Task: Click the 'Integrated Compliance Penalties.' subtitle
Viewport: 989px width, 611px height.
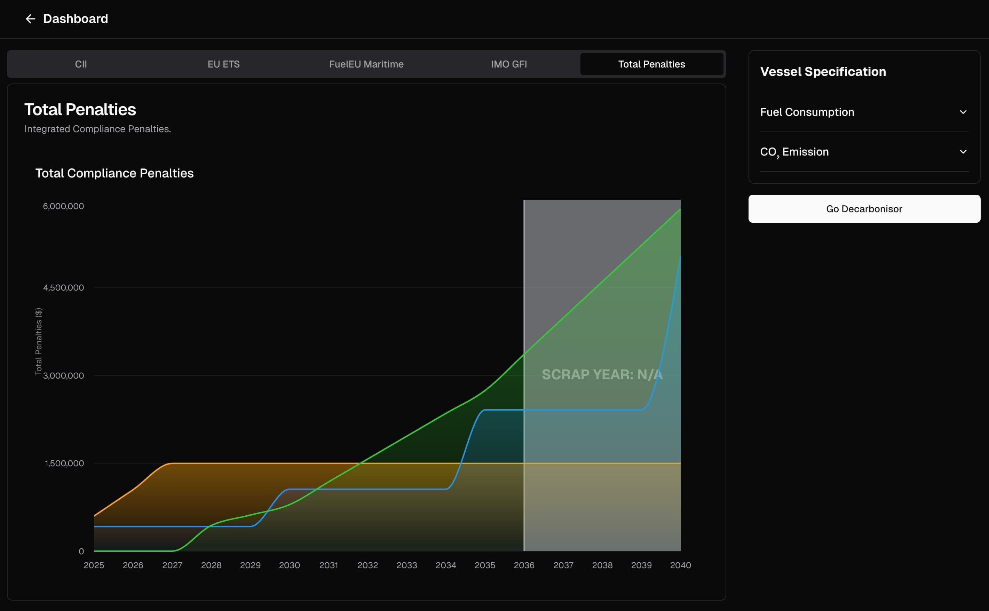Action: point(97,129)
